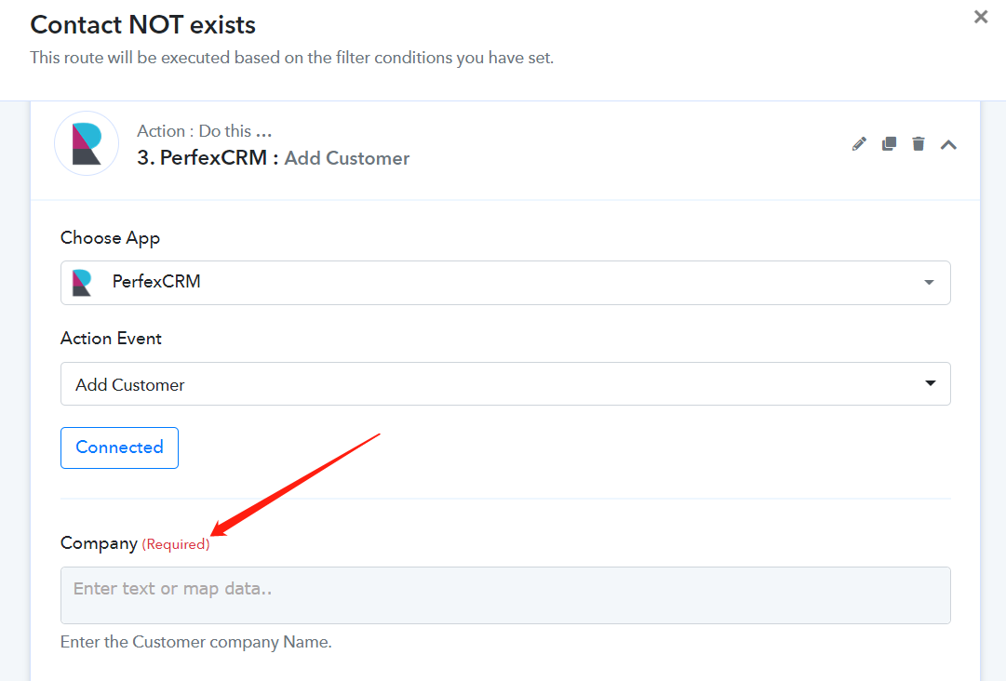Viewport: 1006px width, 681px height.
Task: Click the arrow at the Choose App field
Action: 929,283
